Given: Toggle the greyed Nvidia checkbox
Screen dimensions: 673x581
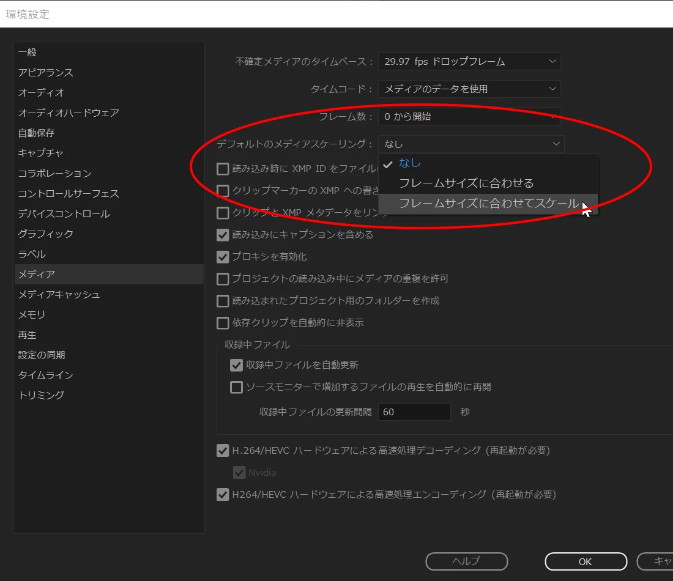Looking at the screenshot, I should [x=239, y=472].
